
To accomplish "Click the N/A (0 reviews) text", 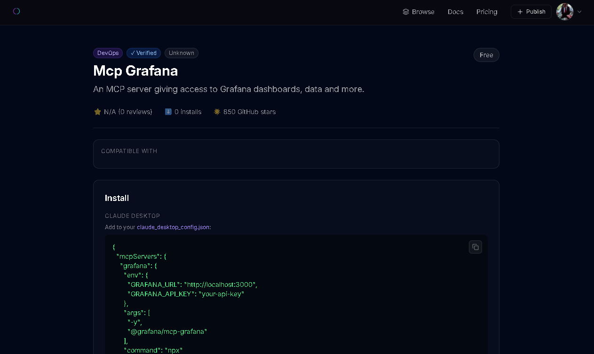I will coord(128,112).
